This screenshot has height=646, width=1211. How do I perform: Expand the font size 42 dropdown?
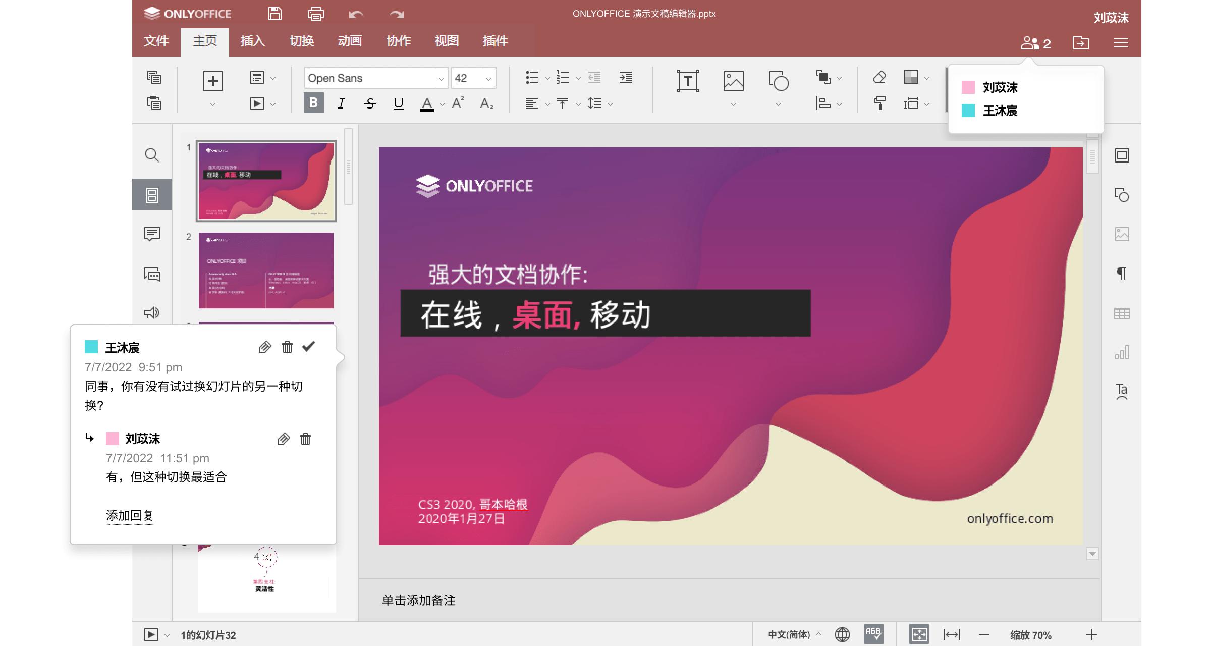point(488,78)
